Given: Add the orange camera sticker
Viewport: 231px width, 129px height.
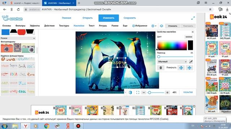Looking at the screenshot, I should pyautogui.click(x=6, y=48).
